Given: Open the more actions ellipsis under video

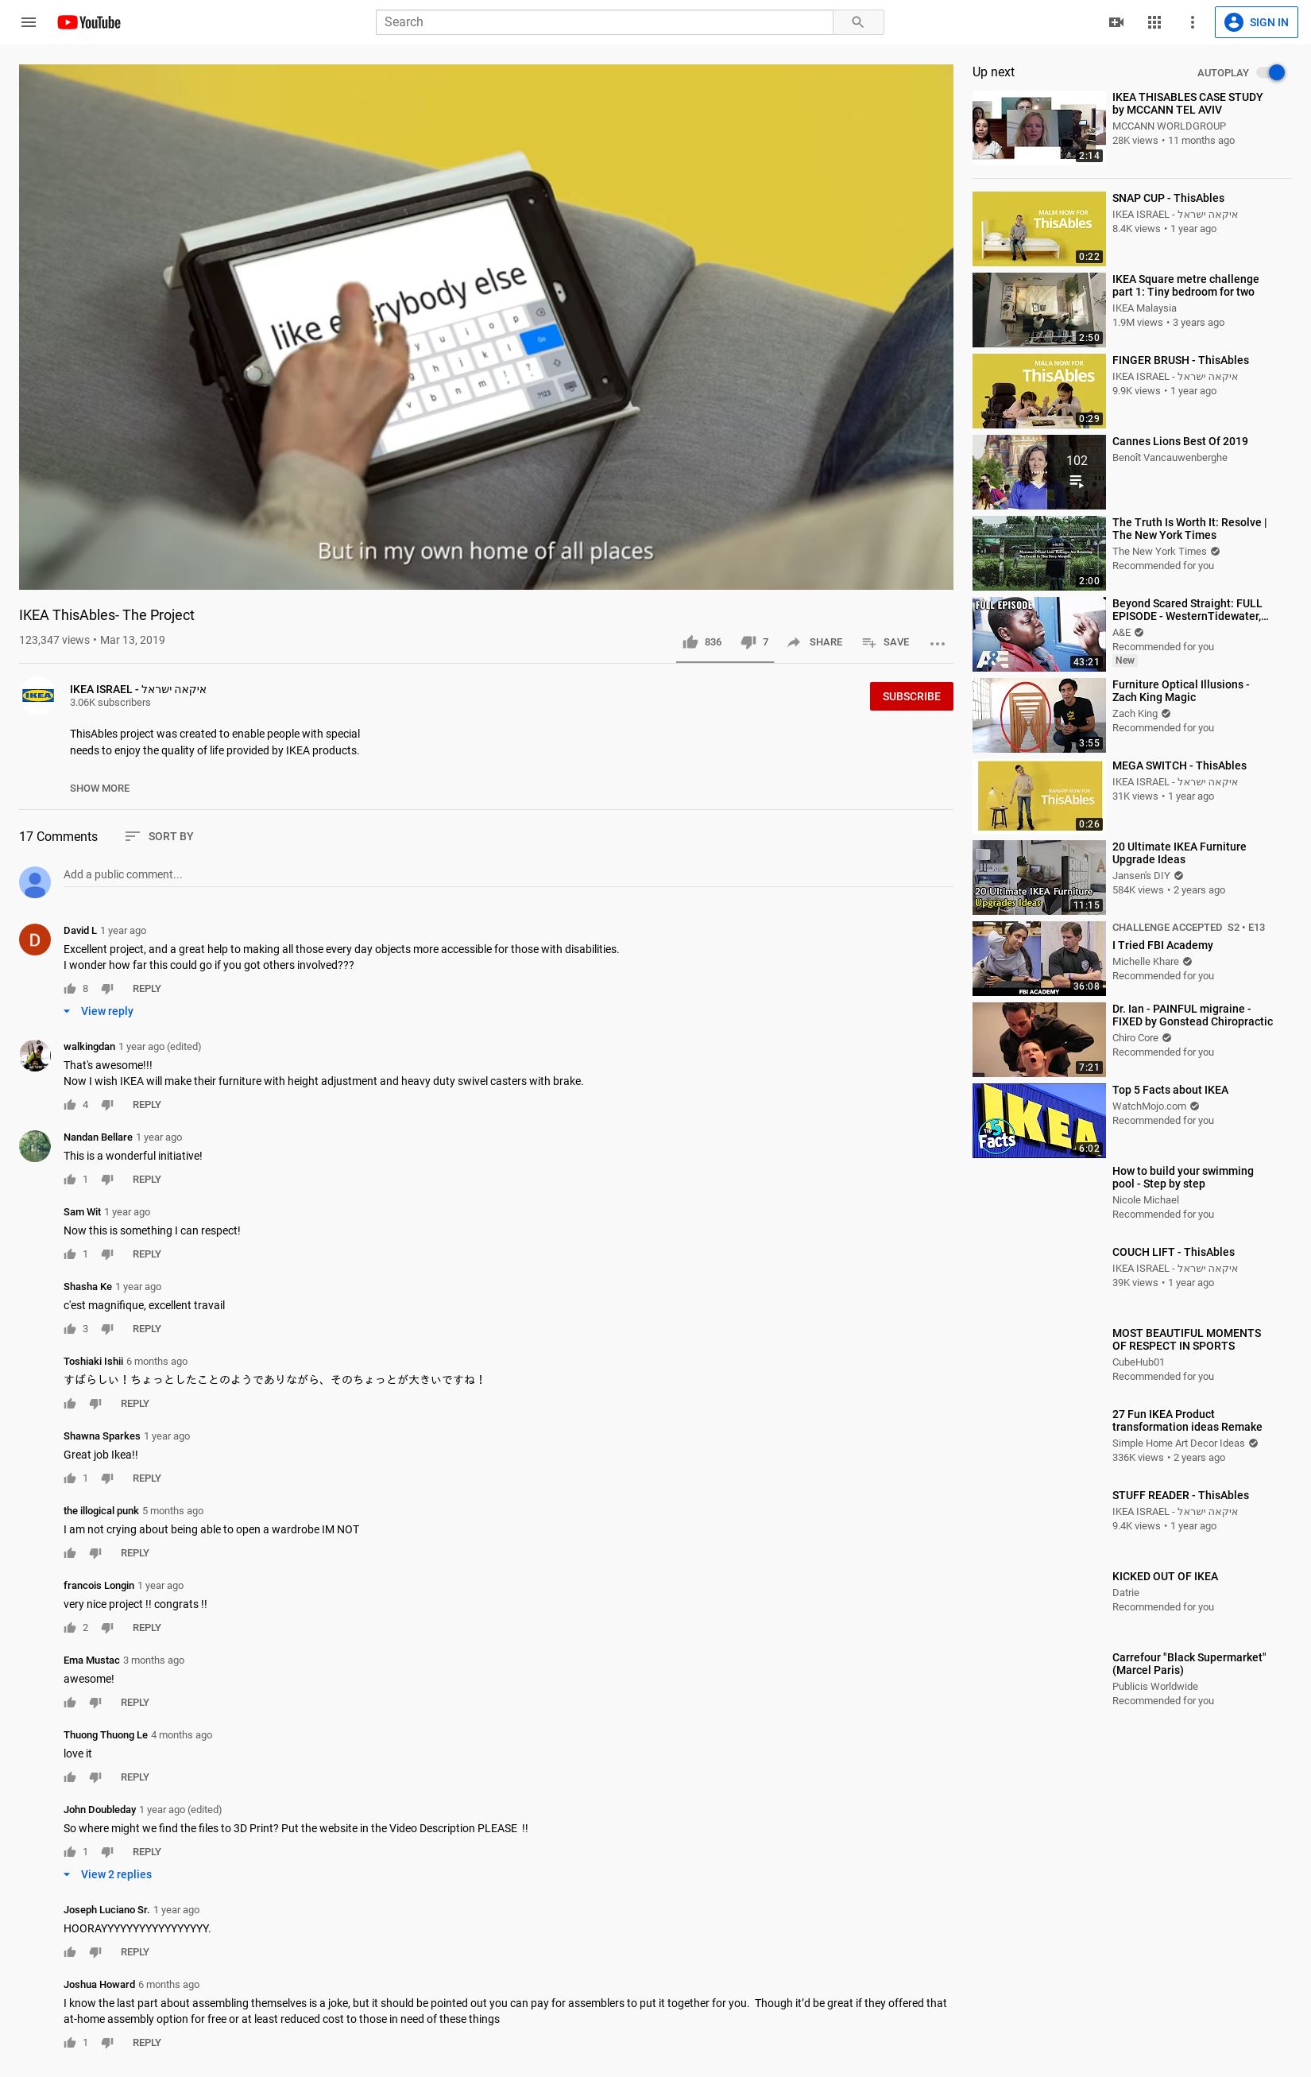Looking at the screenshot, I should pyautogui.click(x=938, y=642).
